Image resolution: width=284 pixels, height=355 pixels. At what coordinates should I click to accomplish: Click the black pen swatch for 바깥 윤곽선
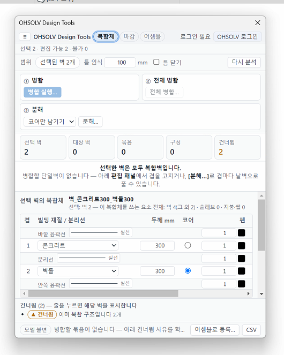tap(241, 233)
